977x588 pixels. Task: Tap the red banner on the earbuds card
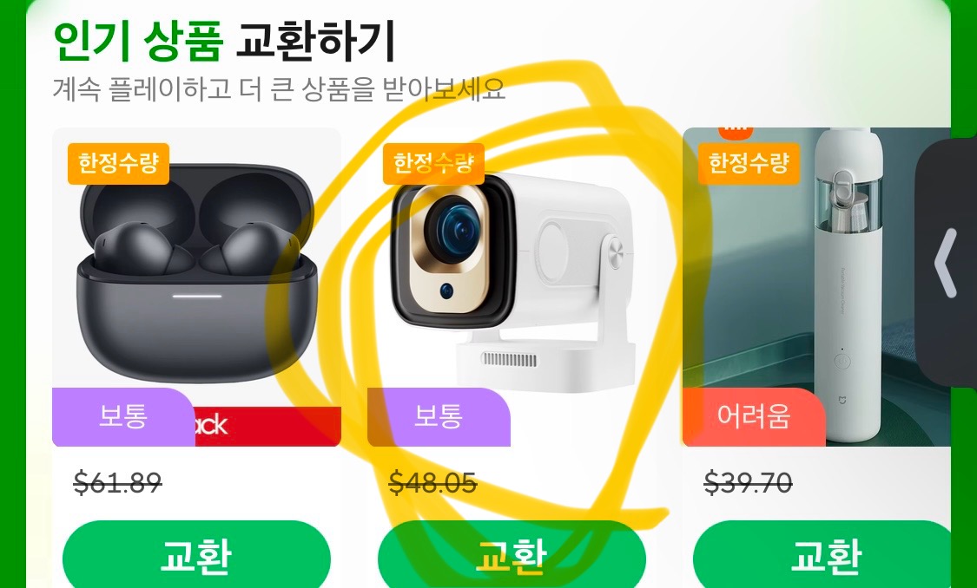click(x=268, y=426)
